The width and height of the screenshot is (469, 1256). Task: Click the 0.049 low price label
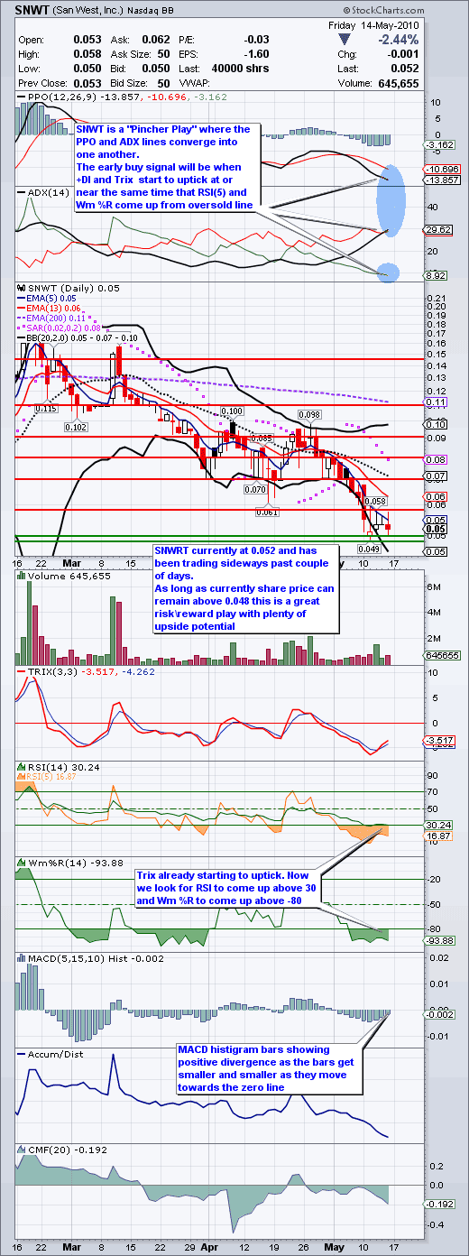[x=368, y=548]
